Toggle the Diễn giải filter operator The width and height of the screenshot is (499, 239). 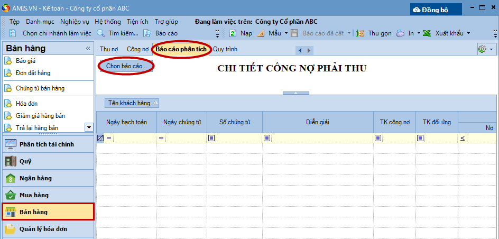pyautogui.click(x=267, y=138)
